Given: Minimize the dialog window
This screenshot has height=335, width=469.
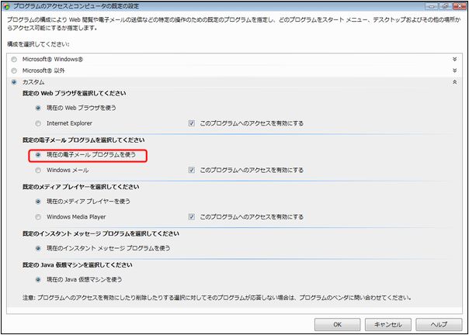Looking at the screenshot, I should 431,6.
